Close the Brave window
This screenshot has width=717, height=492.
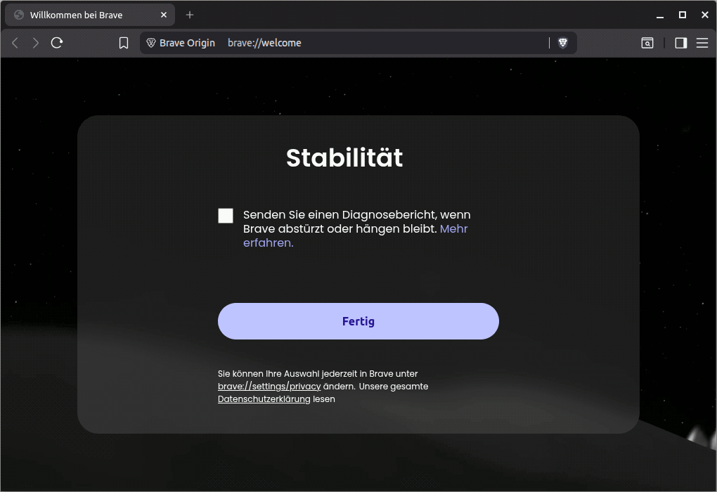pos(704,15)
